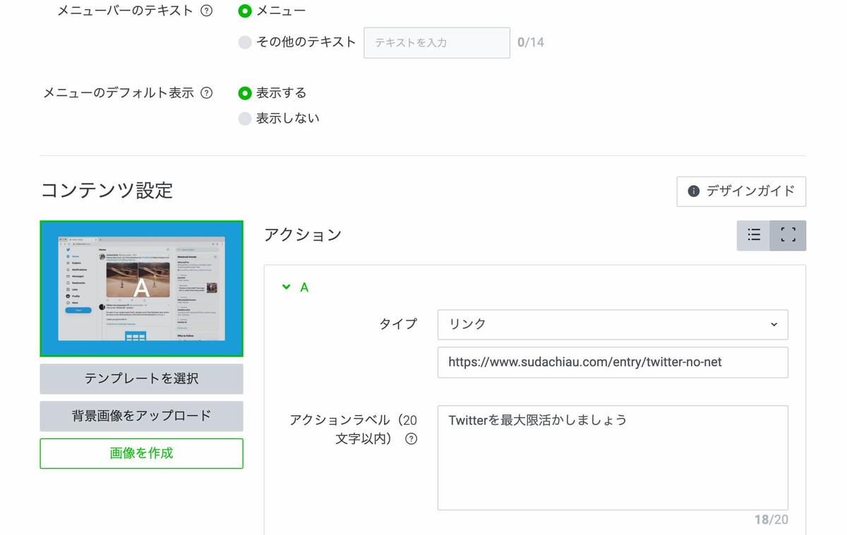Viewport: 847px width, 535px height.
Task: Select the その他のテキスト radio option
Action: coord(245,42)
